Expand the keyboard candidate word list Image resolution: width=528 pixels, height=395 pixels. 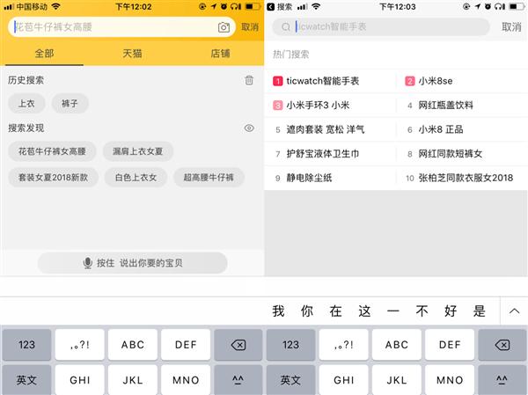514,311
